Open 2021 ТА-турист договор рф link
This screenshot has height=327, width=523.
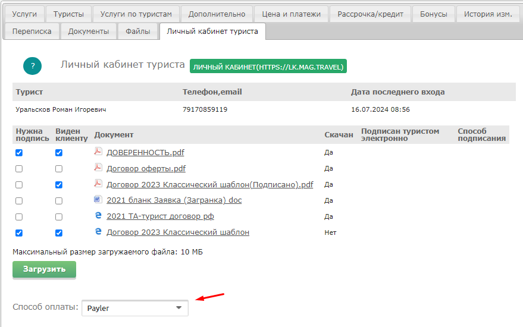[161, 216]
